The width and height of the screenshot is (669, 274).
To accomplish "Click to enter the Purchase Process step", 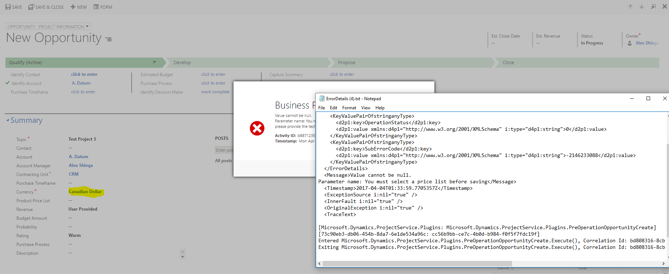I will (x=213, y=83).
